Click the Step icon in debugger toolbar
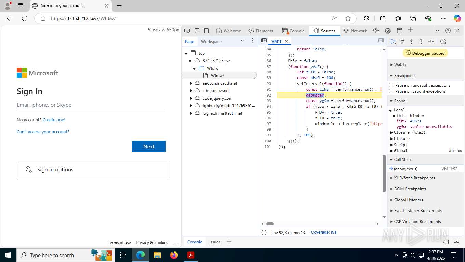 (x=431, y=41)
